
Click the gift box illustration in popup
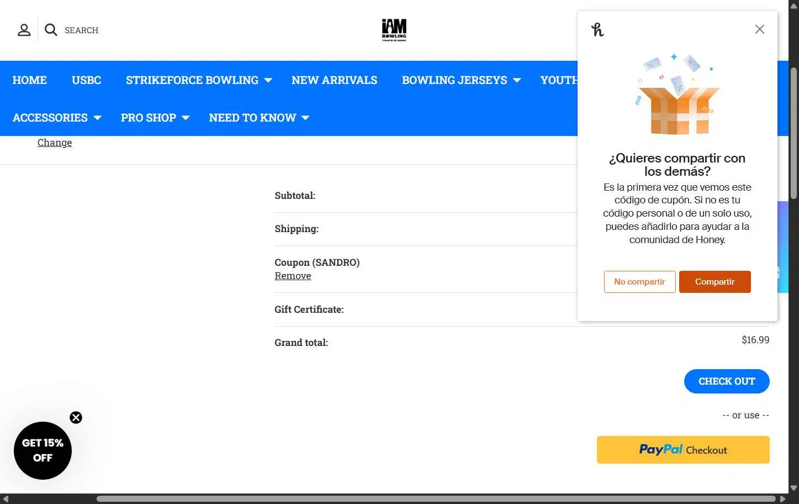pos(678,94)
